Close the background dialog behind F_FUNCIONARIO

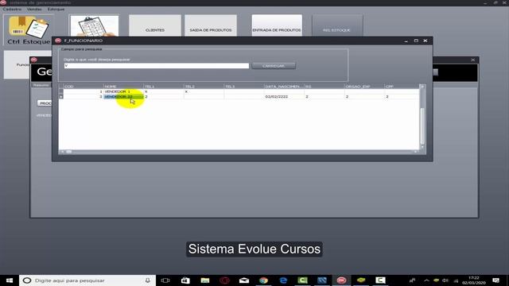pyautogui.click(x=473, y=60)
